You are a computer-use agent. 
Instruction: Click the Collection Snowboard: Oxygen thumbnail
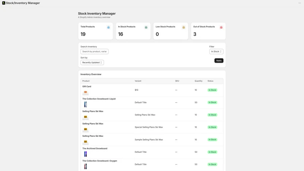[x=85, y=166]
